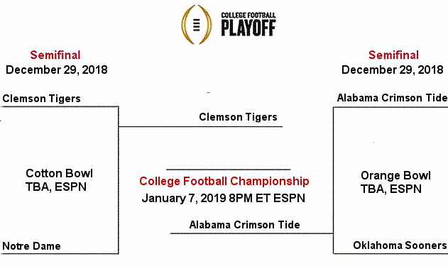Click the College Football Playoff football logo icon
The width and height of the screenshot is (448, 266).
pos(197,25)
